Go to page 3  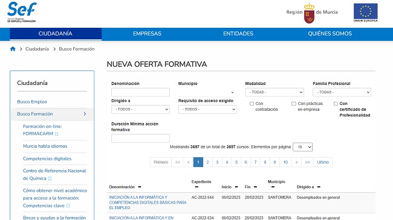(217, 162)
